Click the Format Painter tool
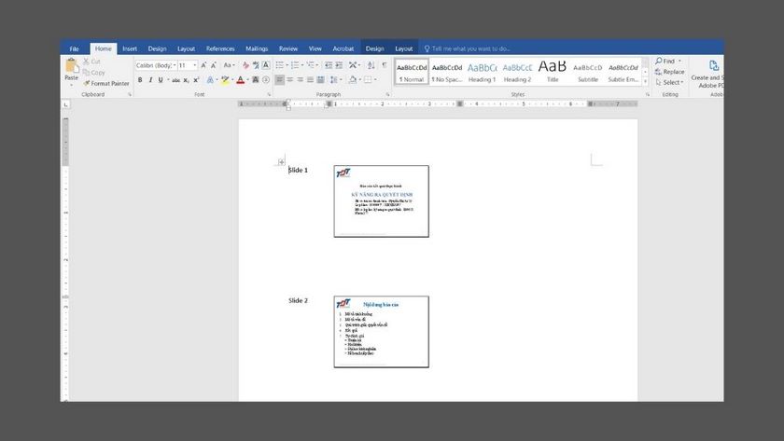 [x=106, y=83]
